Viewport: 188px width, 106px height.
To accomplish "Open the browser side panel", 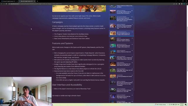I will pos(182,4).
